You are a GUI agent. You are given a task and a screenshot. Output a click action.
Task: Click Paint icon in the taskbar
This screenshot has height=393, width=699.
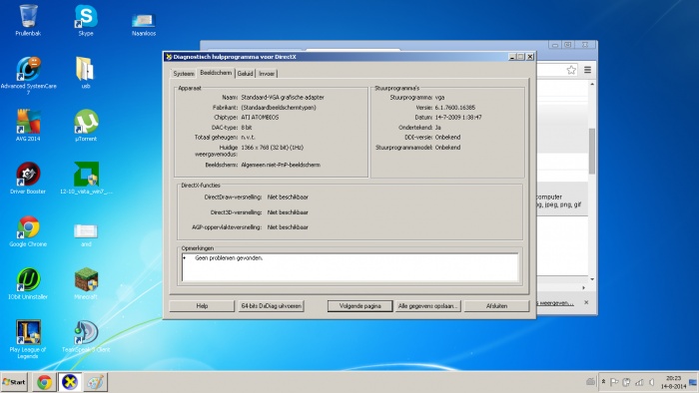tap(95, 382)
